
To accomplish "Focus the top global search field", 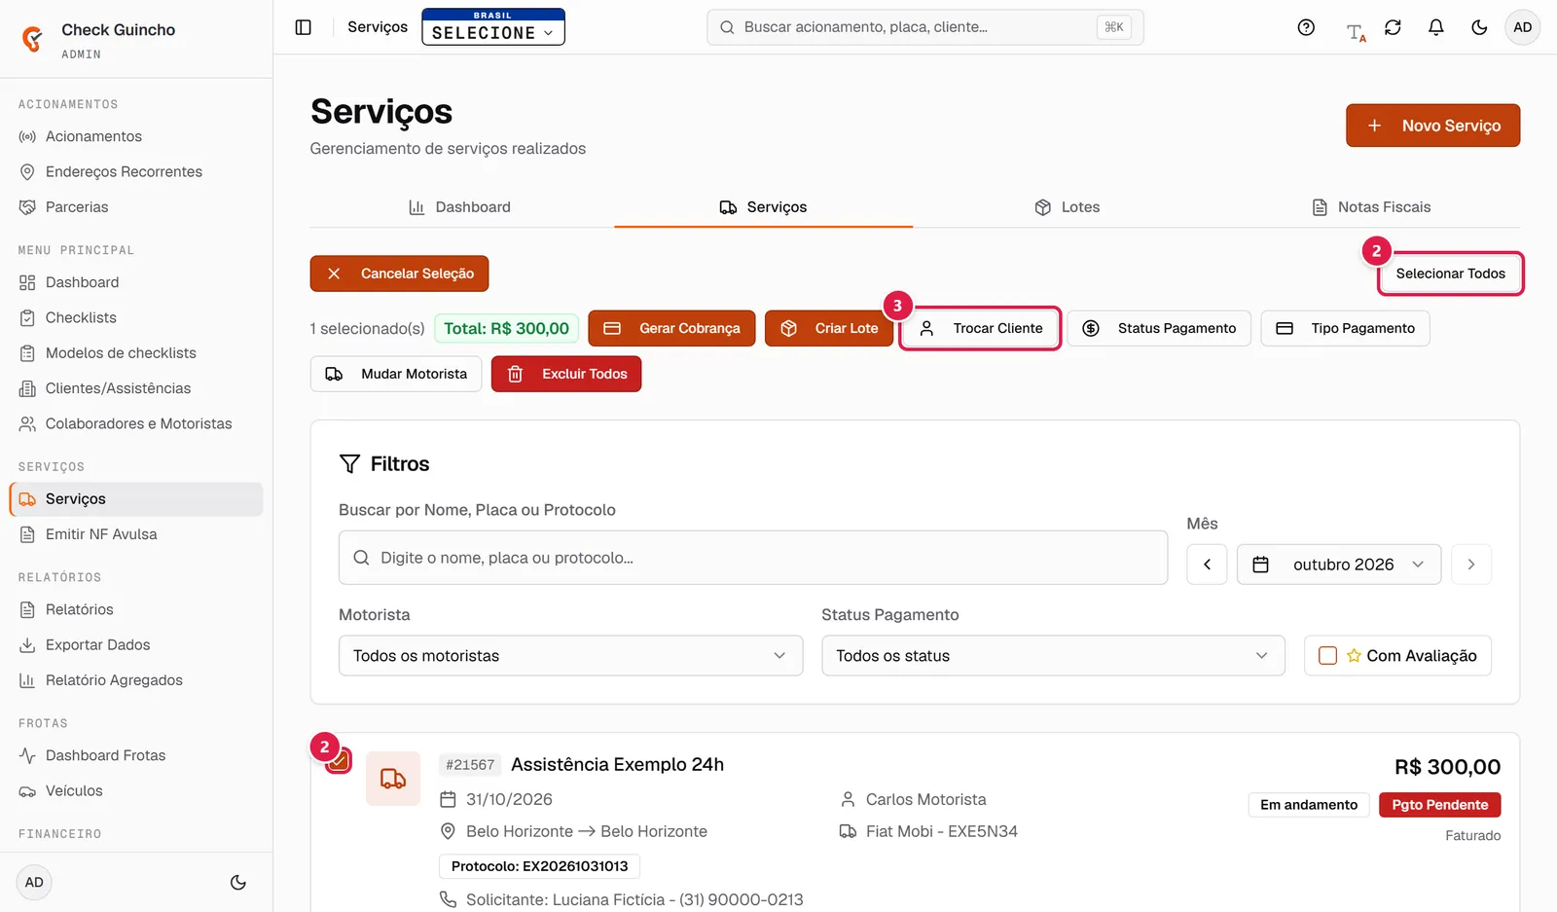I will [x=924, y=27].
